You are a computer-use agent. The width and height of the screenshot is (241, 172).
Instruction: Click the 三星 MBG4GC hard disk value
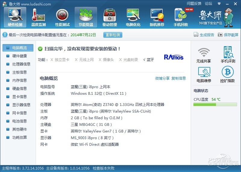(x=91, y=125)
